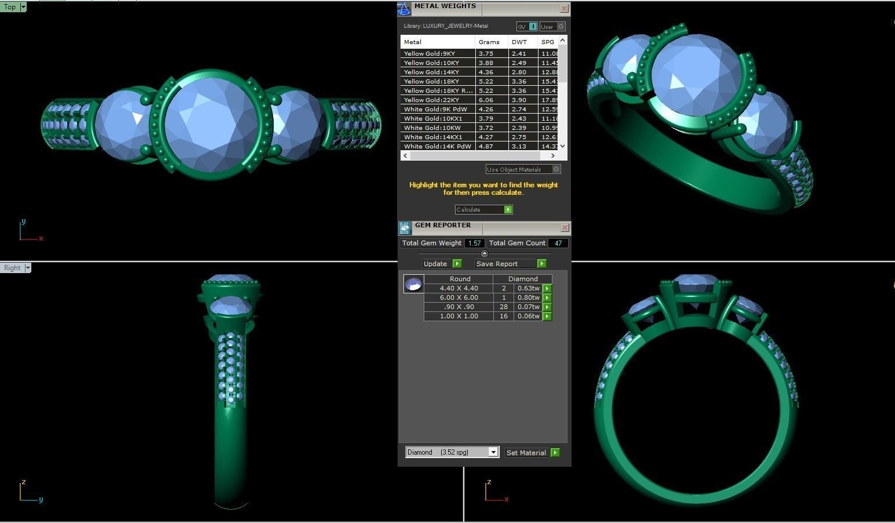The height and width of the screenshot is (523, 895).
Task: Select the White Gold:10KX1 row
Action: click(479, 118)
